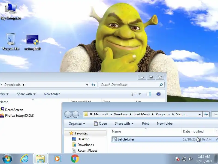This screenshot has height=164, width=218.
Task: Click New folder in Startup window
Action: pyautogui.click(x=165, y=124)
